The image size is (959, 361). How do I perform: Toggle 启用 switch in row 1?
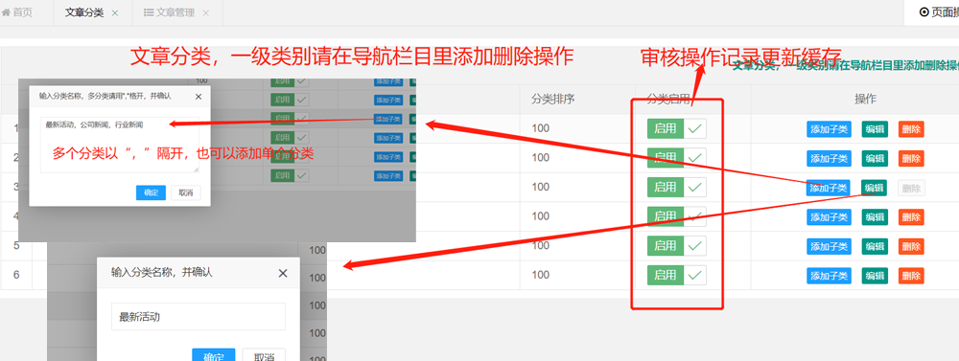[x=676, y=129]
